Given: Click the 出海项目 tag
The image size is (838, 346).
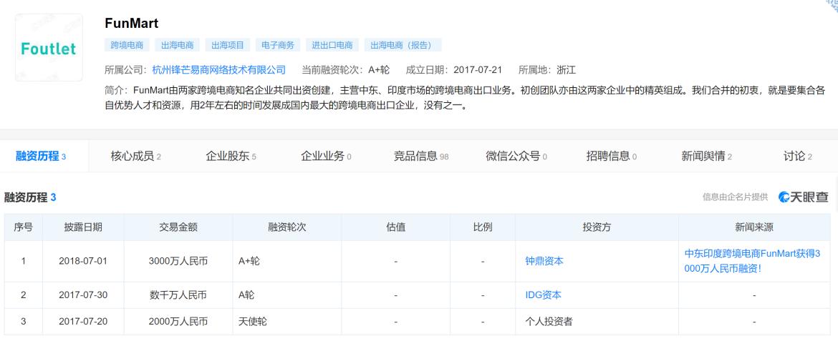Looking at the screenshot, I should click(228, 45).
